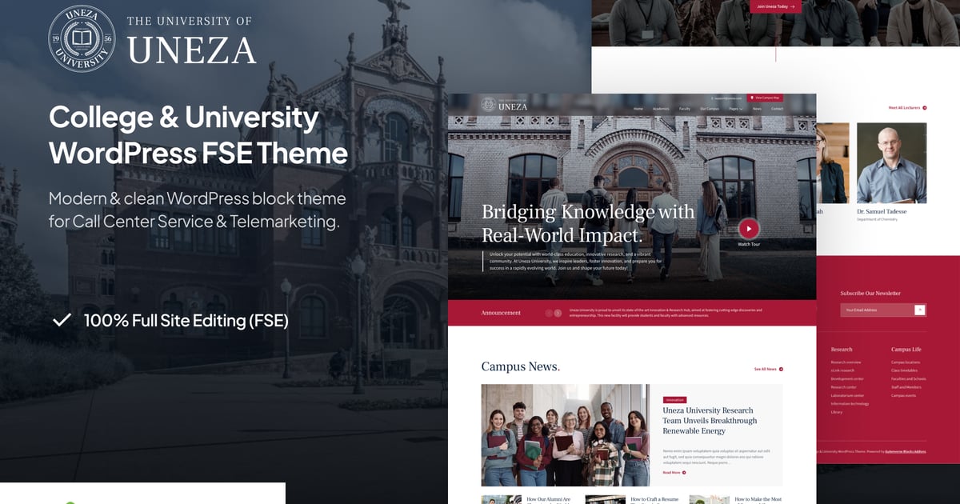Click the See All News link
The height and width of the screenshot is (504, 960).
(768, 369)
